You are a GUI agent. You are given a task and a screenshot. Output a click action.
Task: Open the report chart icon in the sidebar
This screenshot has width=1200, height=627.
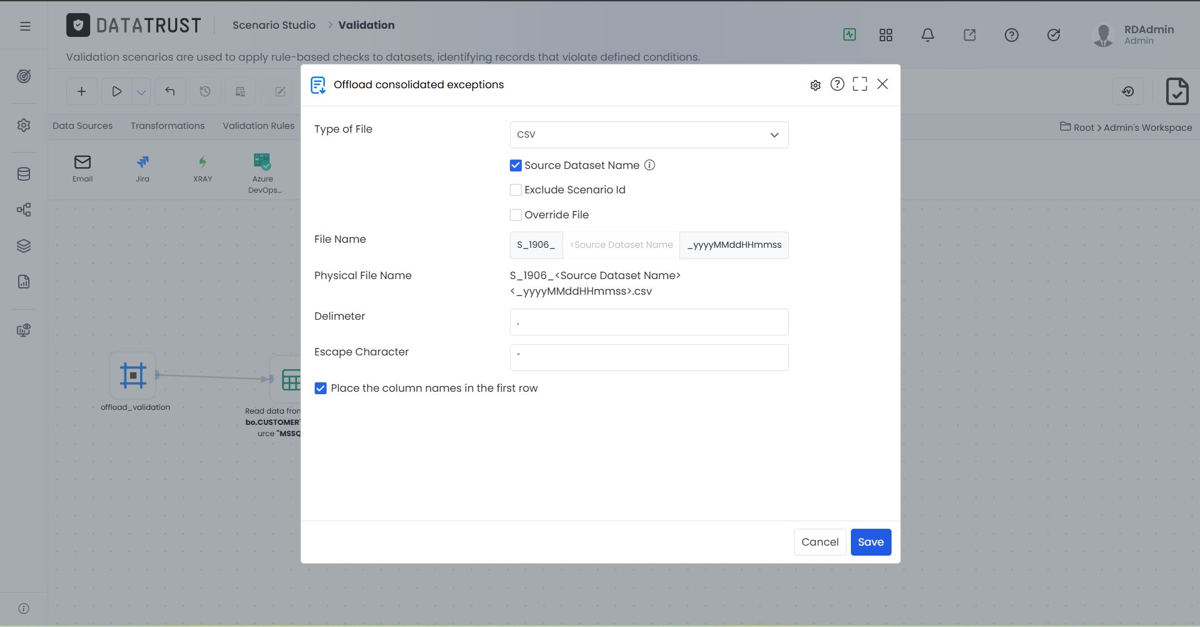click(24, 282)
